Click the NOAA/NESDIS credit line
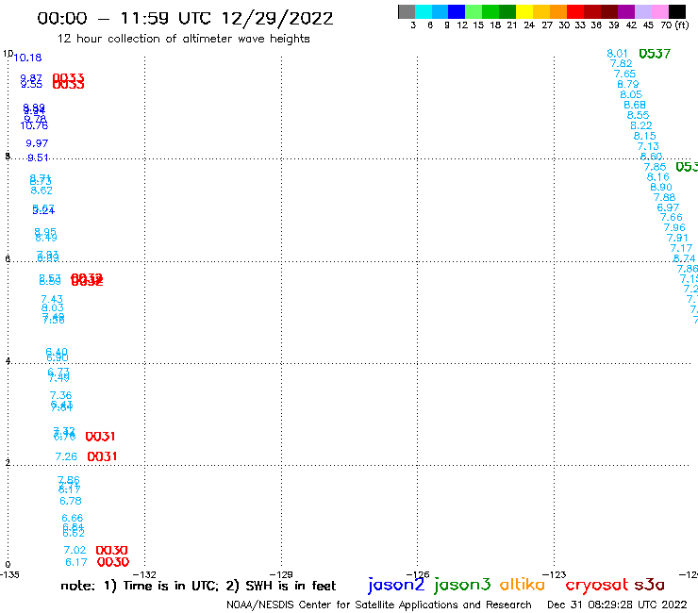Screen dimensions: 698x613 click(379, 605)
